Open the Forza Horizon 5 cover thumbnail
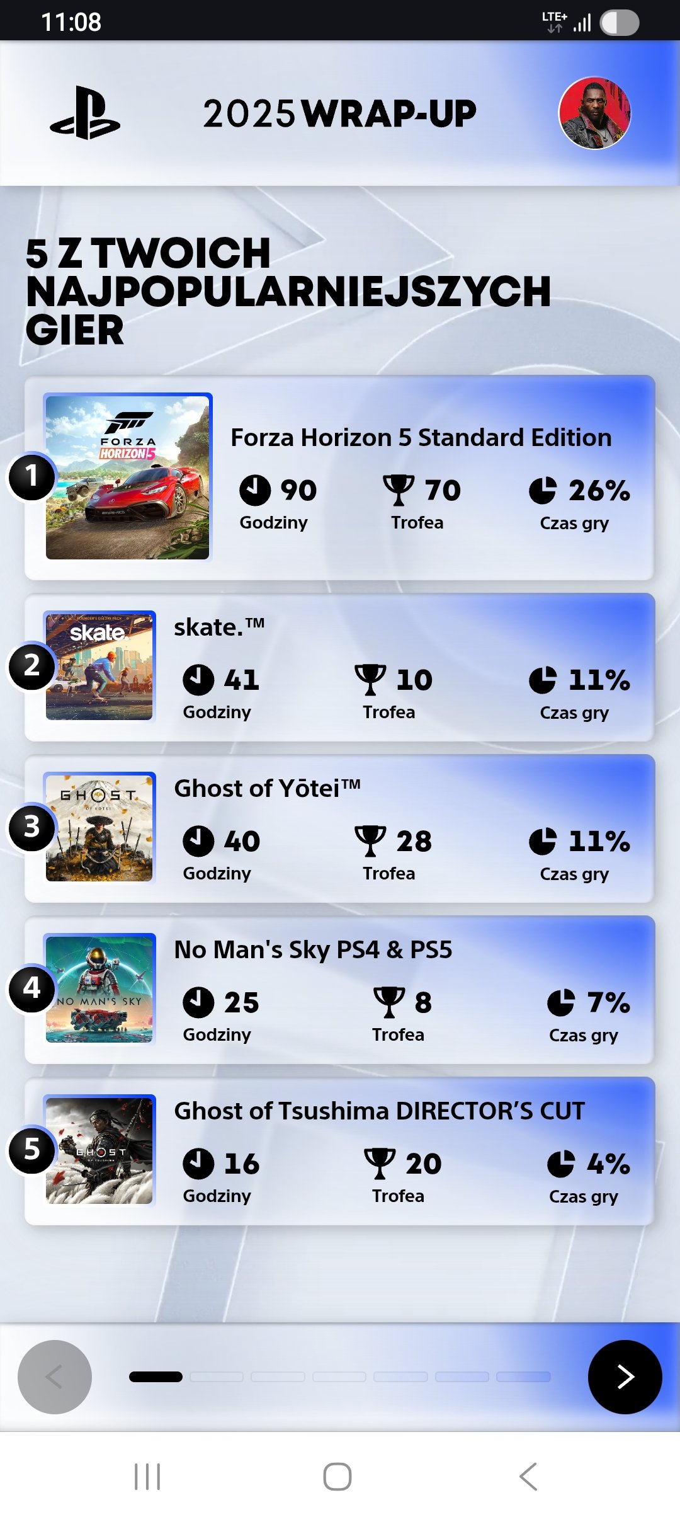This screenshot has width=680, height=1517. (x=127, y=477)
